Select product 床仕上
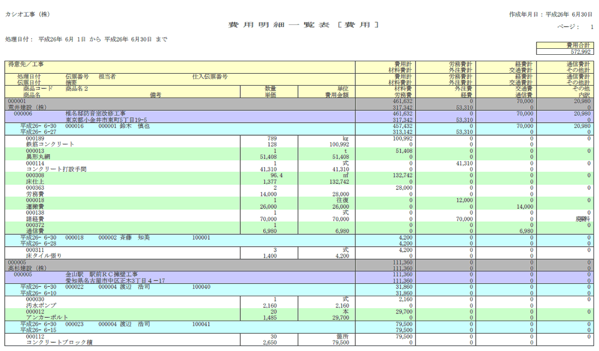This screenshot has height=351, width=599. 35,181
